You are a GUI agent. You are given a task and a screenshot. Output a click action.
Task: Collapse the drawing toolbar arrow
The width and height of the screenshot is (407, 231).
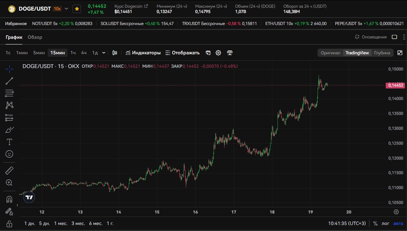[x=17, y=205]
